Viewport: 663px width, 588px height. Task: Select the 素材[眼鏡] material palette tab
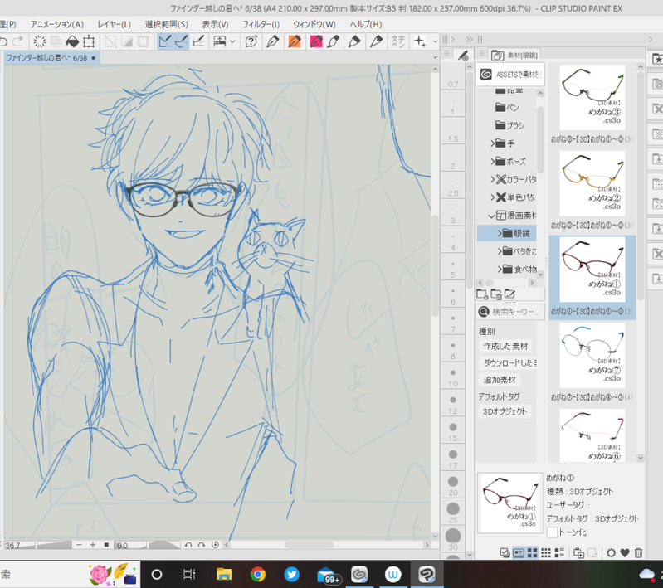click(514, 55)
